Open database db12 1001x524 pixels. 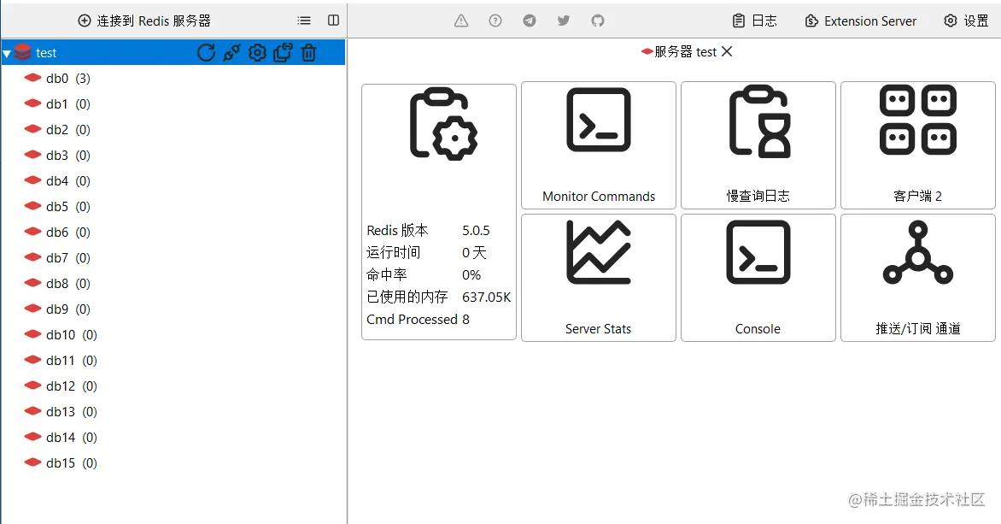click(x=60, y=386)
